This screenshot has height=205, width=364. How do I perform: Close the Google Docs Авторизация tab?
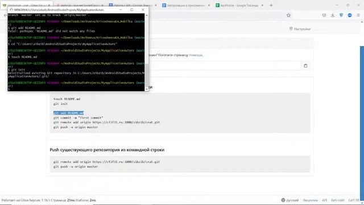(x=209, y=5)
